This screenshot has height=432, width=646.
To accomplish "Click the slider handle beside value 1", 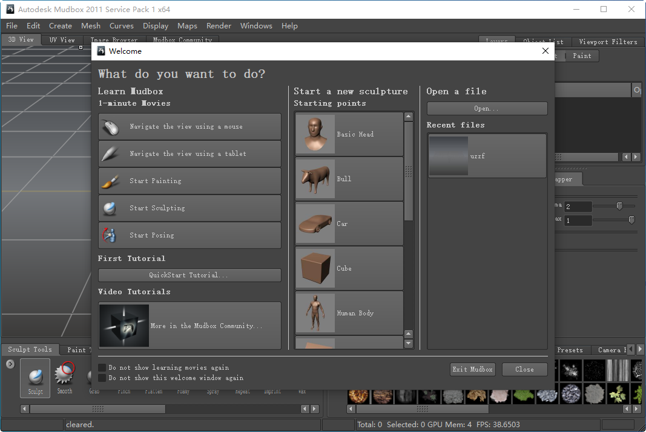I will tap(631, 220).
